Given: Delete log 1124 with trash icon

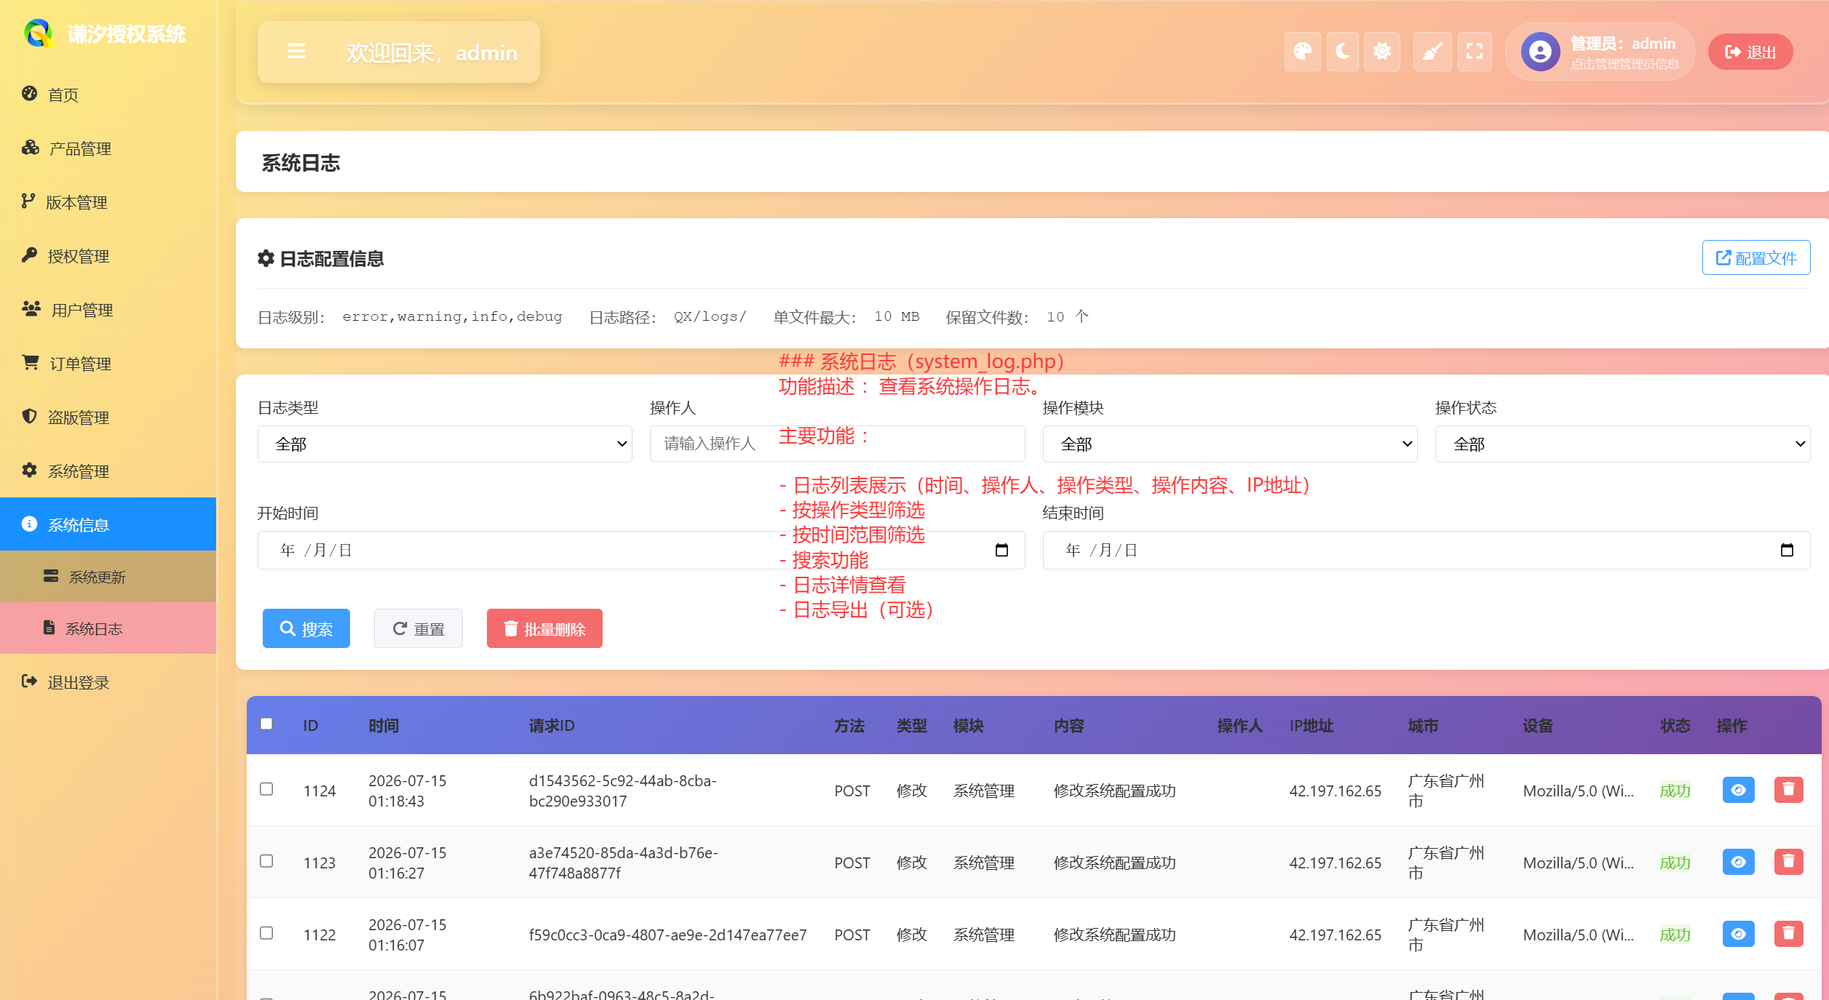Looking at the screenshot, I should click(x=1788, y=790).
